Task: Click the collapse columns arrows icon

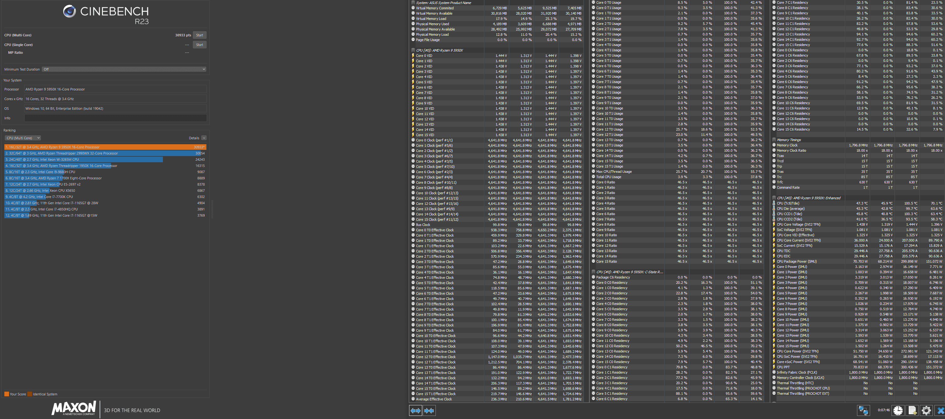Action: pos(429,410)
